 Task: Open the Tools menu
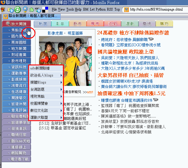coord(70,9)
